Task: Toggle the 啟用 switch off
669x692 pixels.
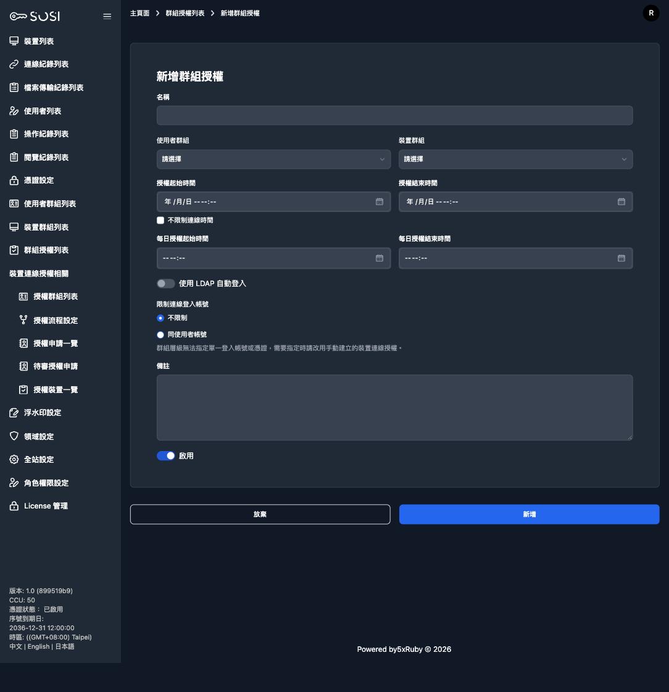Action: pos(166,456)
